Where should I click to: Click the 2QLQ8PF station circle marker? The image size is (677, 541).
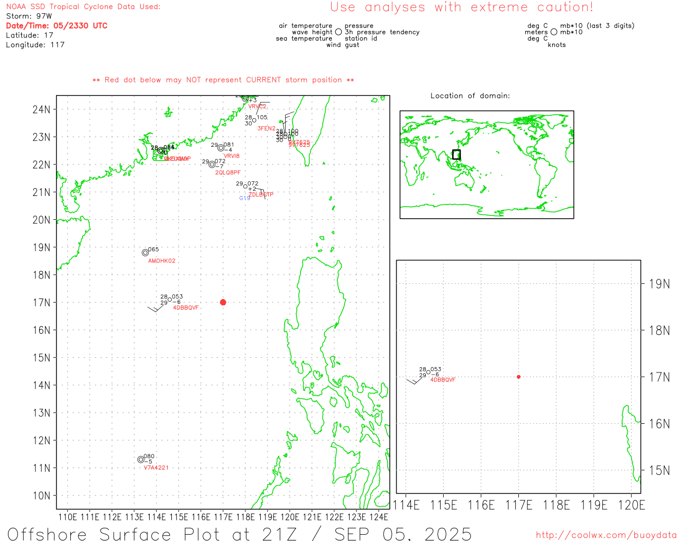click(x=212, y=164)
